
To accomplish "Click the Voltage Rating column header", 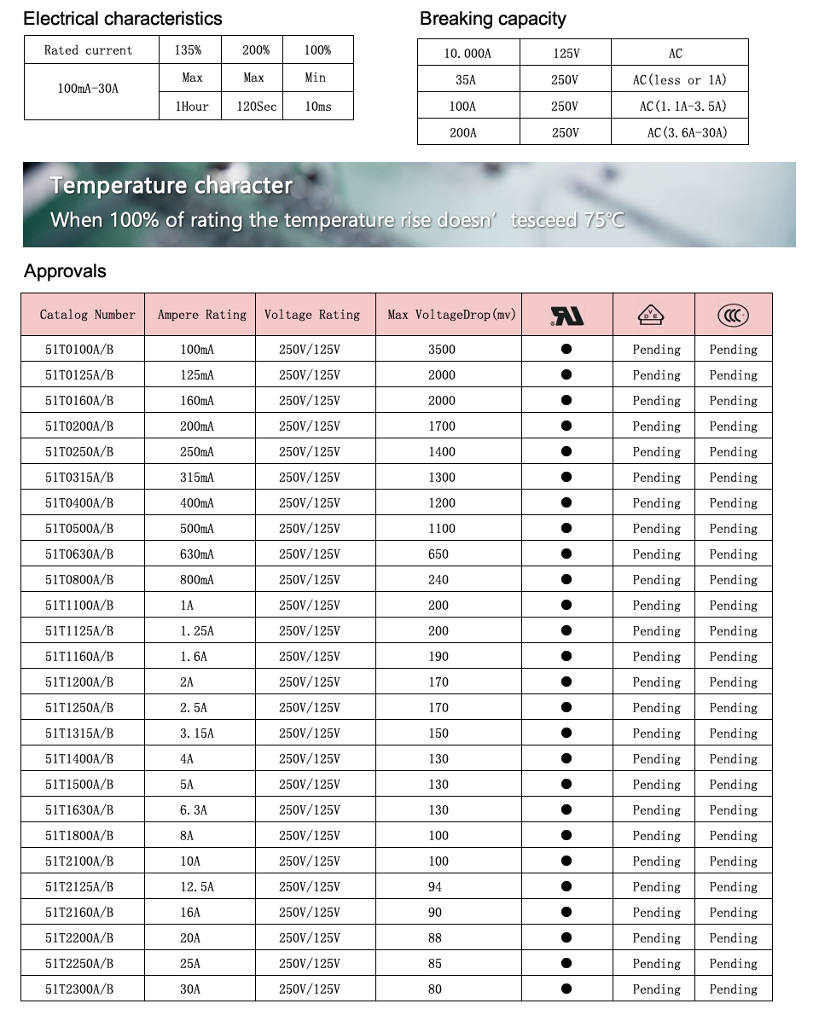I will [x=315, y=315].
